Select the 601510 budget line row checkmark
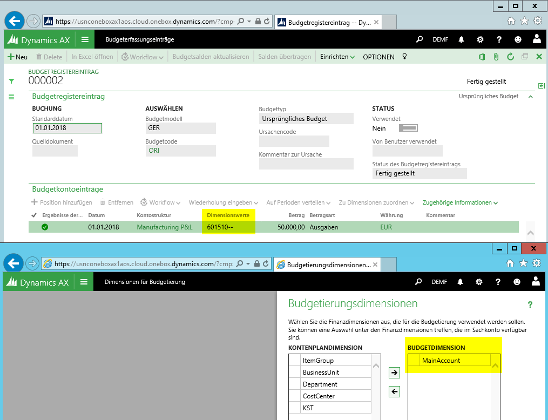 [45, 227]
